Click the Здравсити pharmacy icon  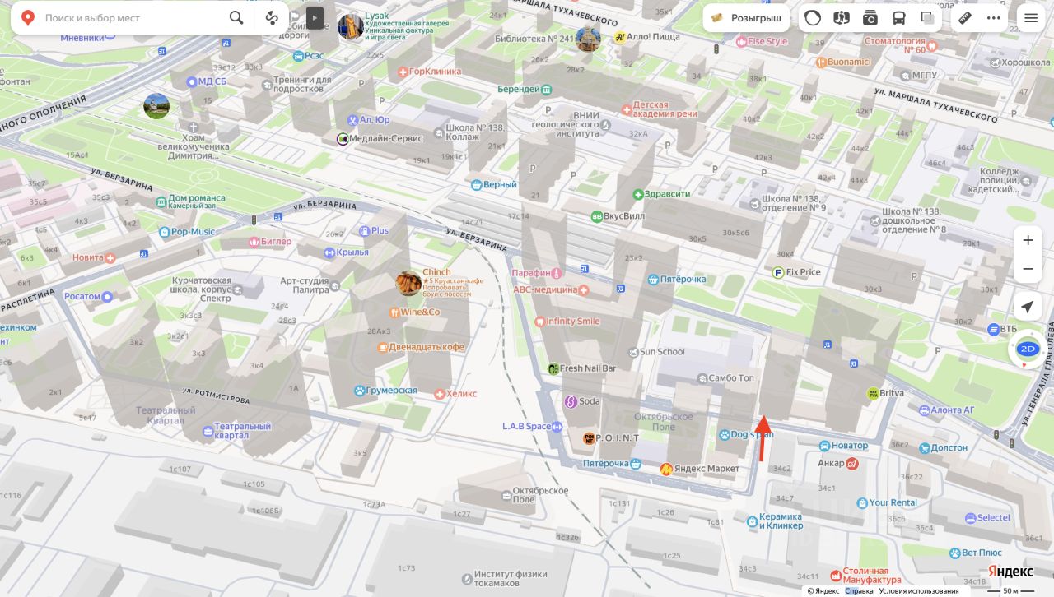pos(638,194)
